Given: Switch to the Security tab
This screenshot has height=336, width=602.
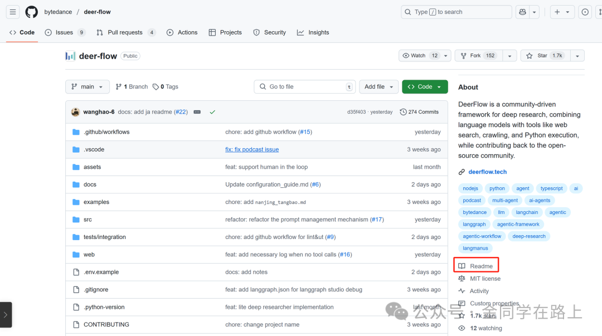Looking at the screenshot, I should 270,32.
